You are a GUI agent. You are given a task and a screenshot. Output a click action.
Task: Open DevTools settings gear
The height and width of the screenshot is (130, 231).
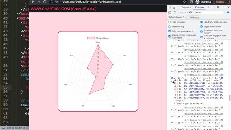[218, 7]
